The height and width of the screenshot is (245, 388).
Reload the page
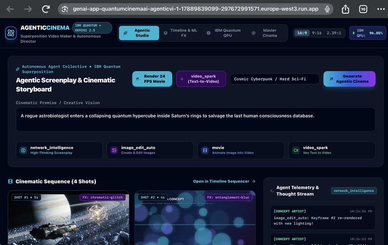pyautogui.click(x=46, y=9)
